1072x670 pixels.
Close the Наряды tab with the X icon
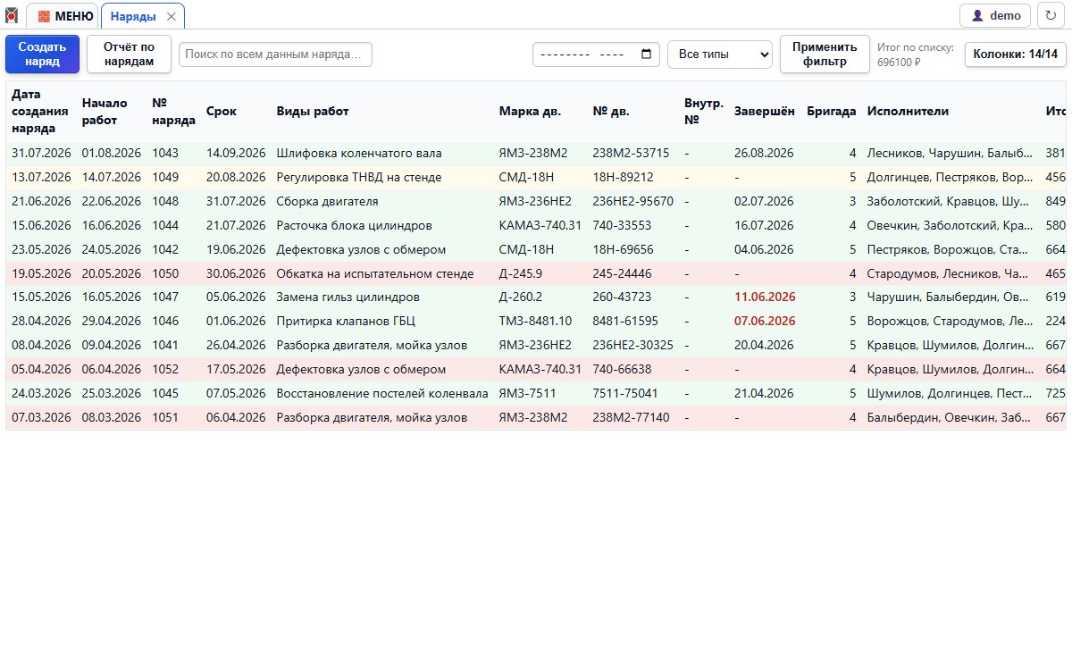pos(172,16)
